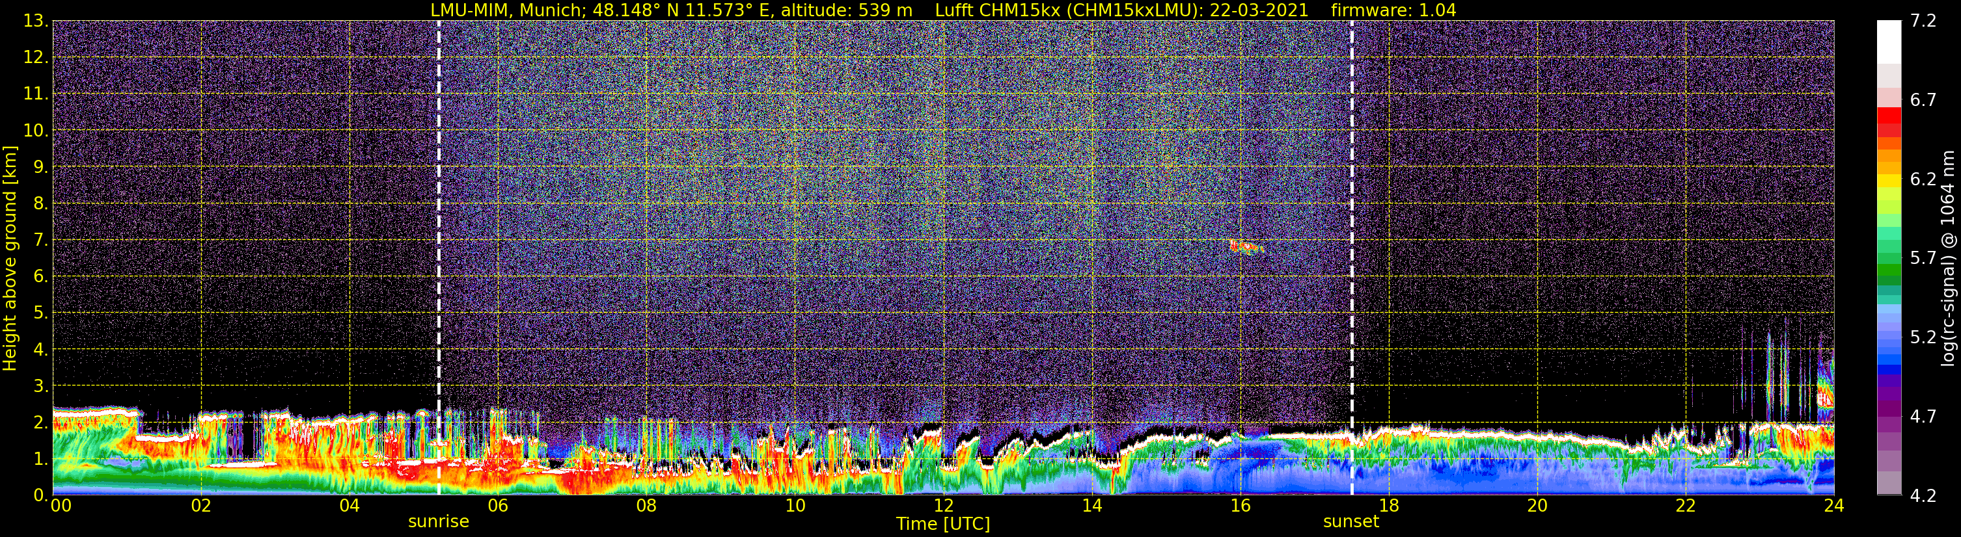The height and width of the screenshot is (537, 1961).
Task: Click the colorbar label 'log(rc-signal) @ 1064 nm'
Action: (x=1949, y=258)
